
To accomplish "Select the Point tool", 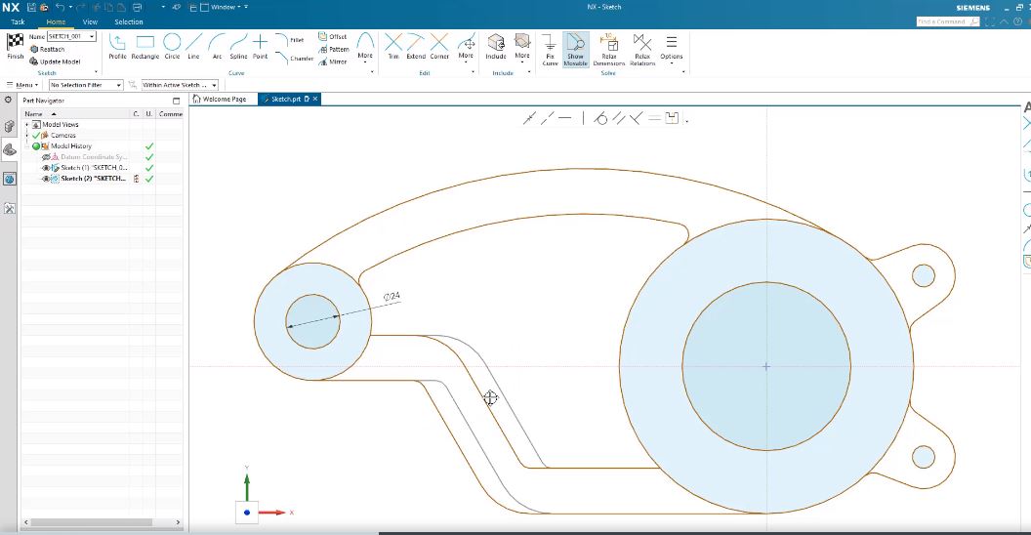I will coord(261,47).
